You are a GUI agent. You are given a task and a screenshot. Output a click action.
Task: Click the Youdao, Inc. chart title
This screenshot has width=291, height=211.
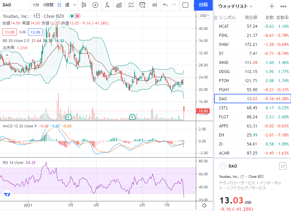click(x=16, y=16)
